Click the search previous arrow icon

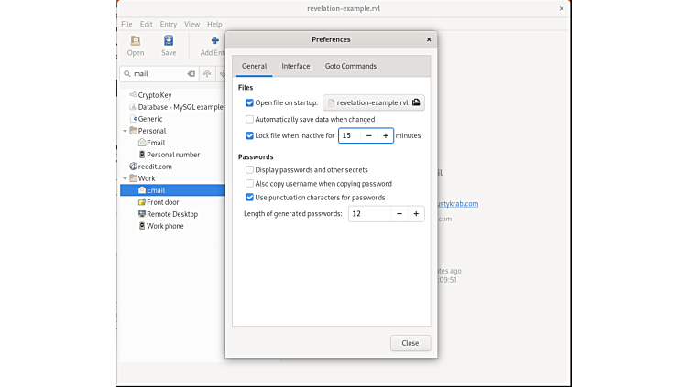pyautogui.click(x=207, y=73)
